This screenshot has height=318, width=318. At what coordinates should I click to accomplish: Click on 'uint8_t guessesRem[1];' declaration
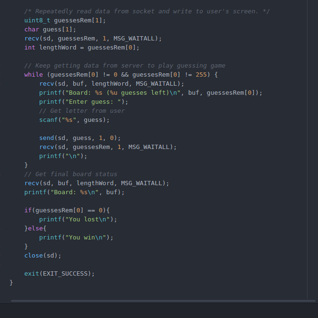[x=65, y=20]
